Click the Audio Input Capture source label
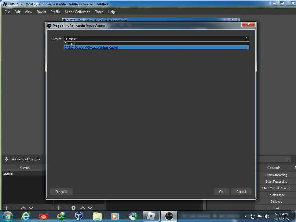This screenshot has height=222, width=296. click(x=26, y=159)
